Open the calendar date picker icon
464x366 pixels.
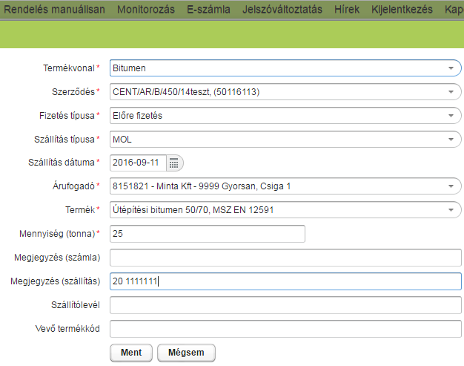174,163
